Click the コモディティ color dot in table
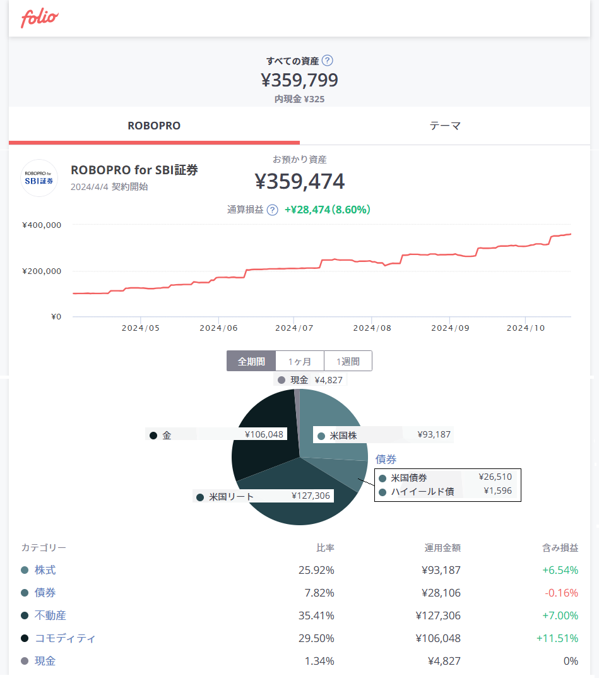The height and width of the screenshot is (678, 599). [x=25, y=638]
